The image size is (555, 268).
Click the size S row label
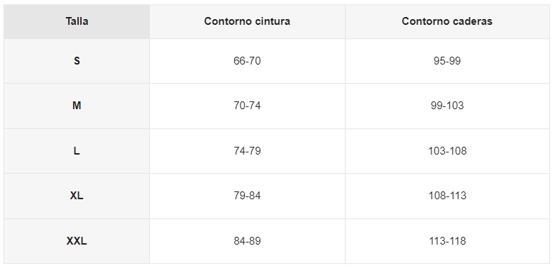point(77,61)
